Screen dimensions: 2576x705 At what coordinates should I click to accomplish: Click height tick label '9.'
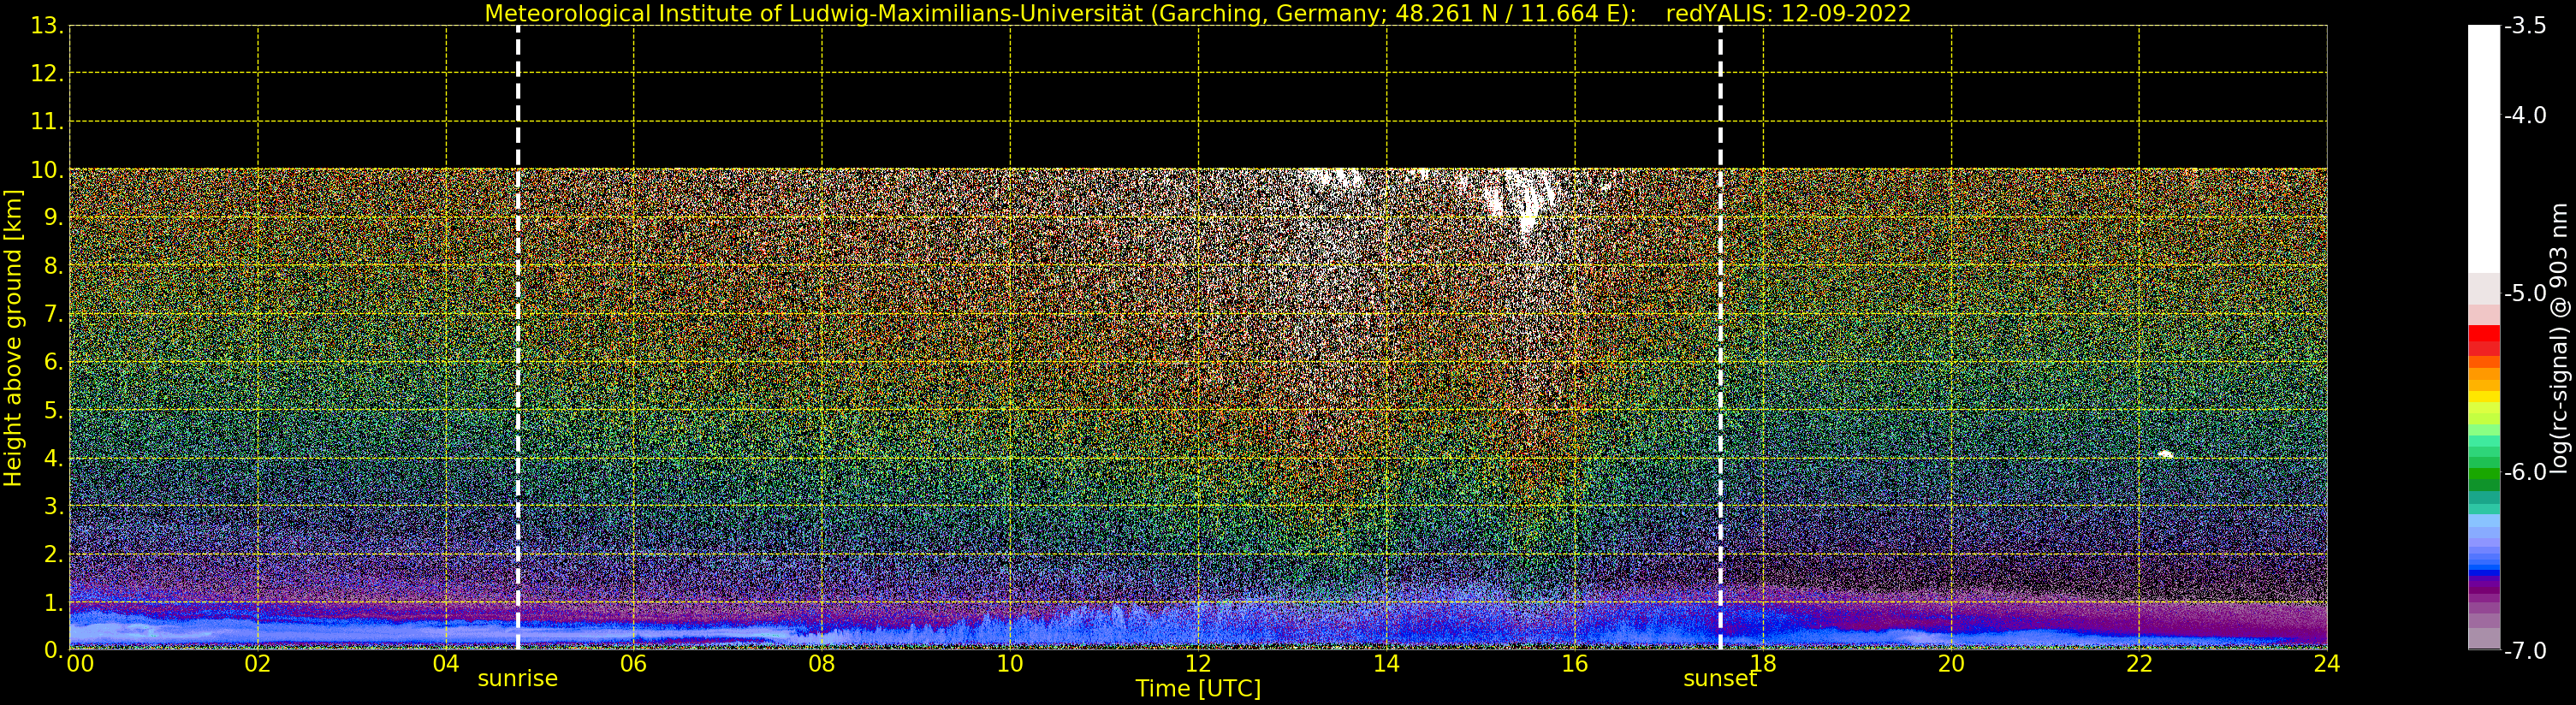[53, 218]
